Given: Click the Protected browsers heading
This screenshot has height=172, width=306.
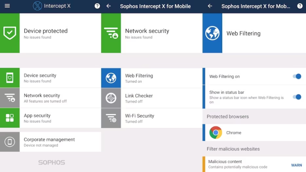Looking at the screenshot, I should pos(228,117).
